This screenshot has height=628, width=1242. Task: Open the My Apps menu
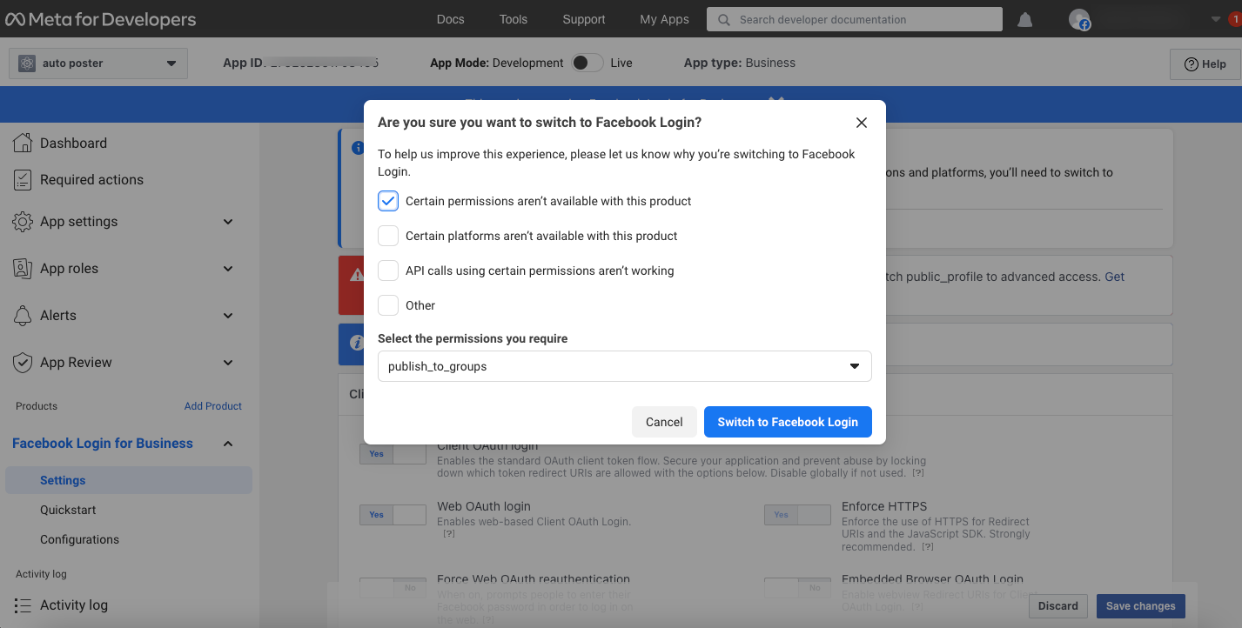coord(664,19)
